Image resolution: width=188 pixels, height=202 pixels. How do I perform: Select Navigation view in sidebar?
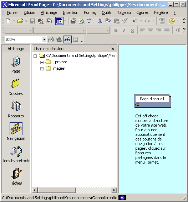coord(16,132)
